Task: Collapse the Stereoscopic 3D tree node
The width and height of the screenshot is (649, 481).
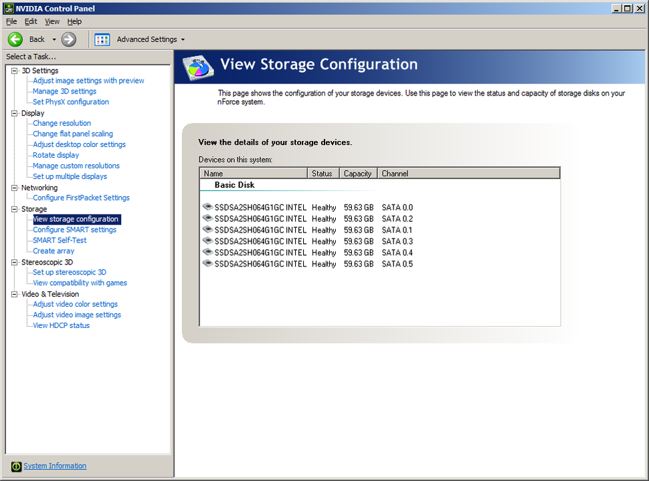Action: pyautogui.click(x=15, y=263)
